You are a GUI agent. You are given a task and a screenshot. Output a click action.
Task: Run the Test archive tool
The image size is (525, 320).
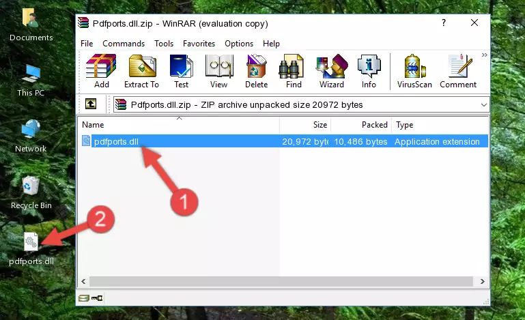(x=181, y=71)
